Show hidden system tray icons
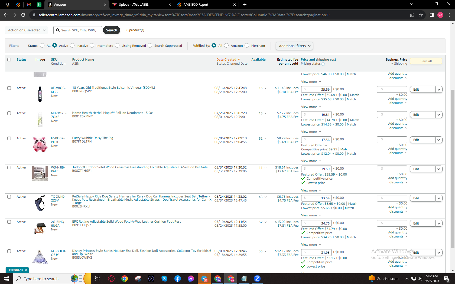455x284 pixels. click(x=407, y=279)
